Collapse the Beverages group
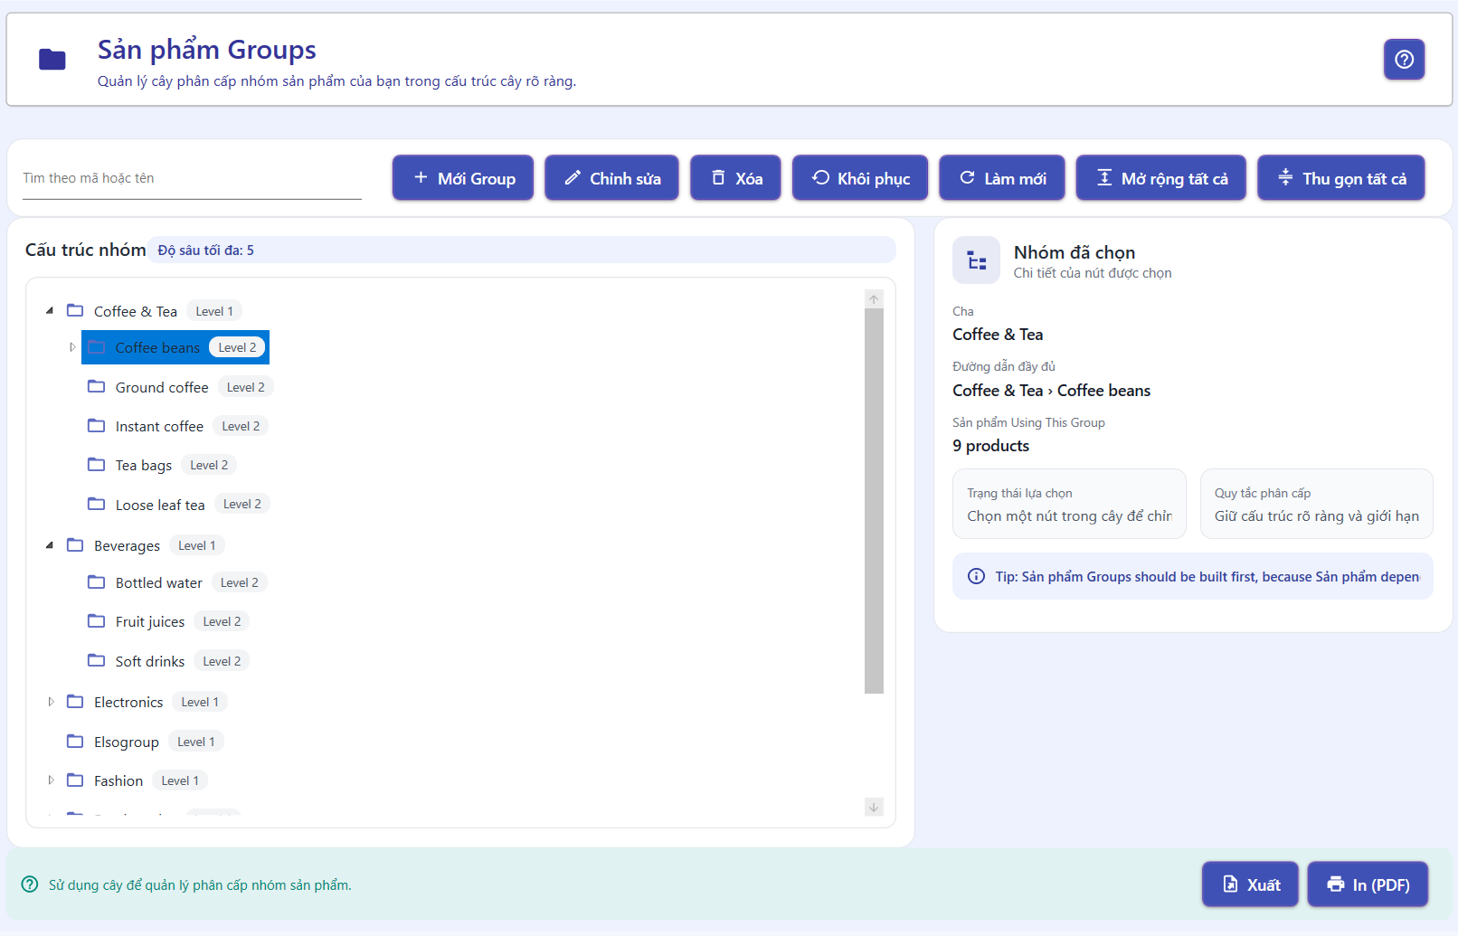The image size is (1458, 936). tap(50, 545)
